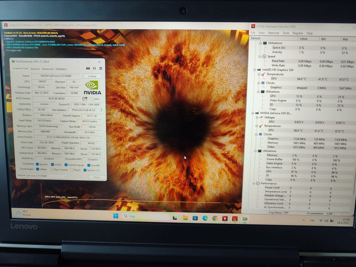Toggle the DirectCompute checkbox
Screen dimensions: 356x267
66,165
